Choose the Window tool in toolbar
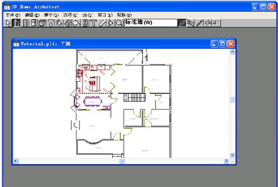 click(x=34, y=23)
